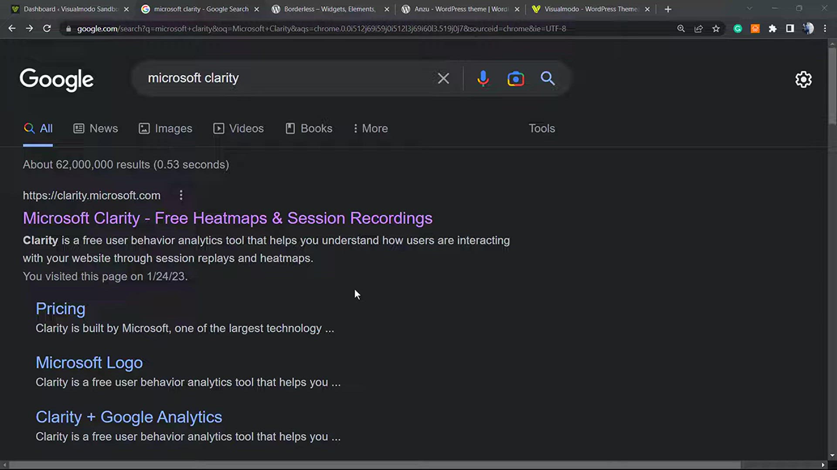This screenshot has width=837, height=470.
Task: Click the clarity.microsoft.com URL text
Action: click(92, 195)
